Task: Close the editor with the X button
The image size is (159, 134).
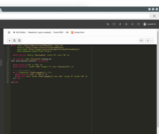Action: click(9, 41)
